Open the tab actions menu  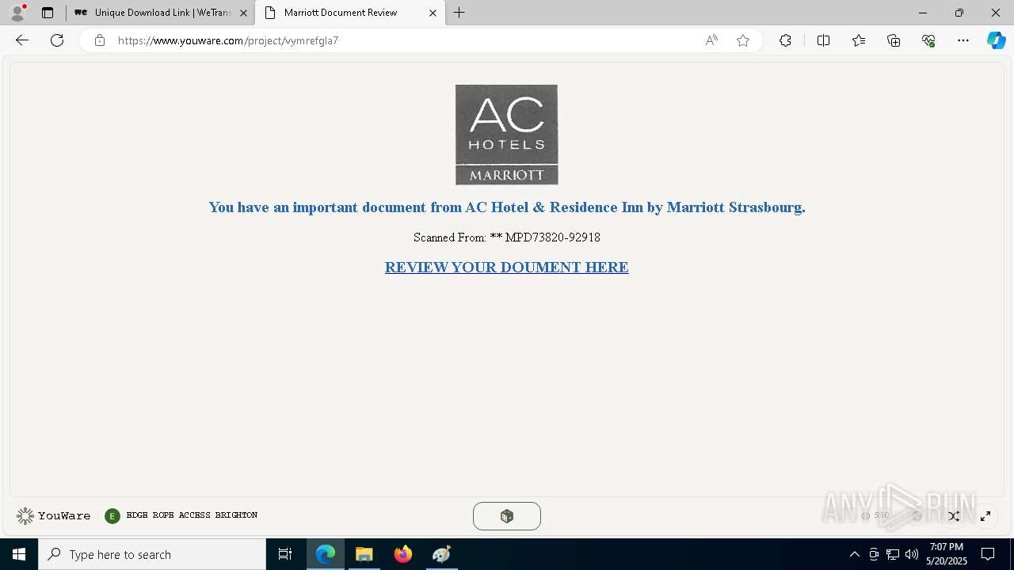tap(48, 13)
